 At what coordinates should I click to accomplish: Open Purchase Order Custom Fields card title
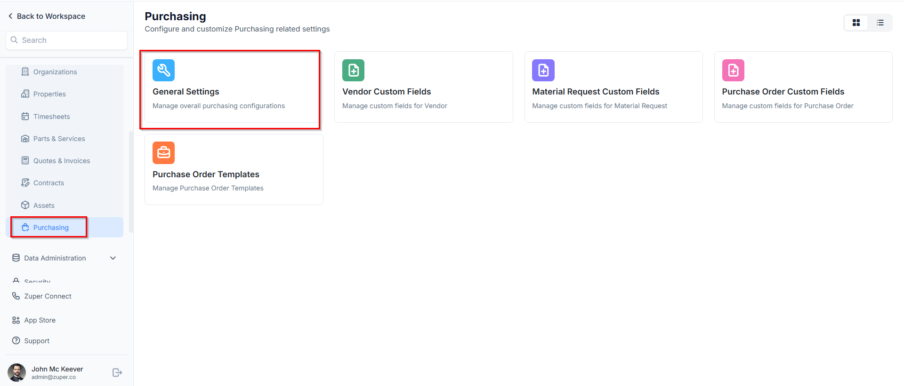tap(783, 92)
